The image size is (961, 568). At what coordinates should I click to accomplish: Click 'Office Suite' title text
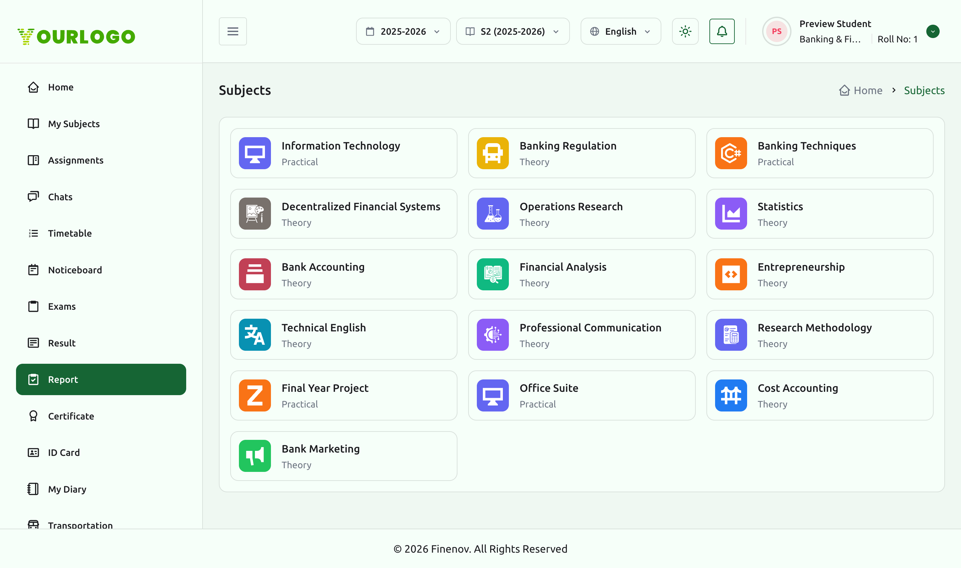(x=549, y=388)
